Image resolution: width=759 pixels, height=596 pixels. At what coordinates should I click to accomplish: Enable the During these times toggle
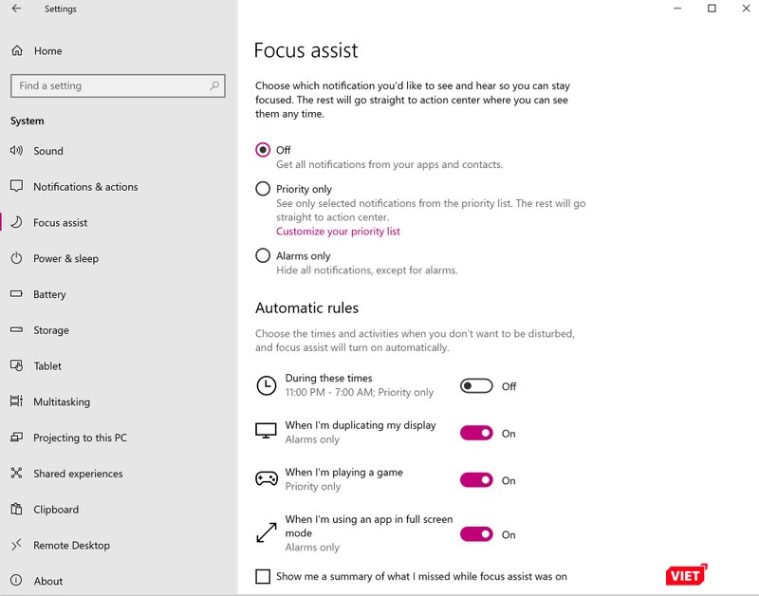click(476, 386)
